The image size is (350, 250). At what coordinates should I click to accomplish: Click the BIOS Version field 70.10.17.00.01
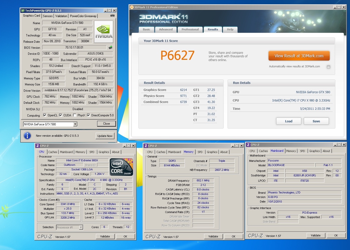[74, 47]
